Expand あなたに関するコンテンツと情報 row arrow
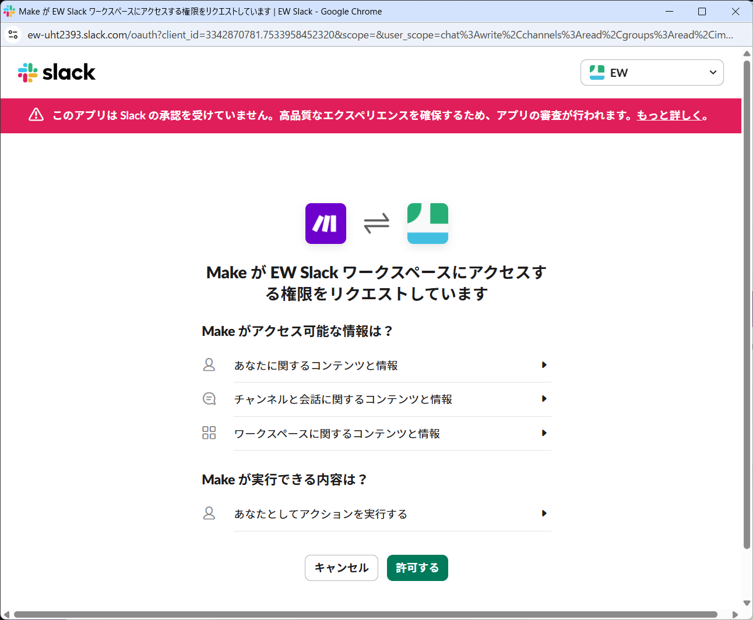Image resolution: width=753 pixels, height=620 pixels. 544,365
